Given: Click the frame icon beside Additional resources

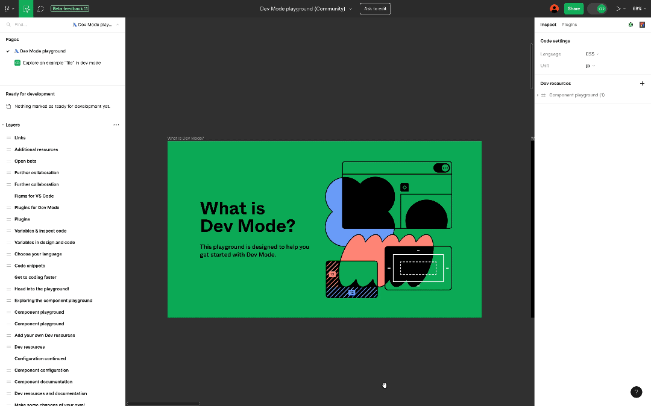Looking at the screenshot, I should [x=8, y=149].
